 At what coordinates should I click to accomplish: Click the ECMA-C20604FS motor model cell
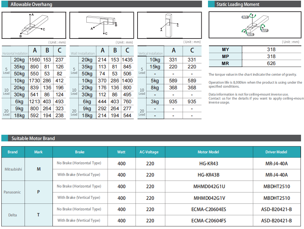pos(208,221)
